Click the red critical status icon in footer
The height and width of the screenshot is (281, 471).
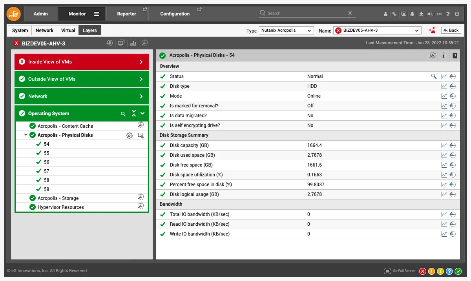pos(423,271)
